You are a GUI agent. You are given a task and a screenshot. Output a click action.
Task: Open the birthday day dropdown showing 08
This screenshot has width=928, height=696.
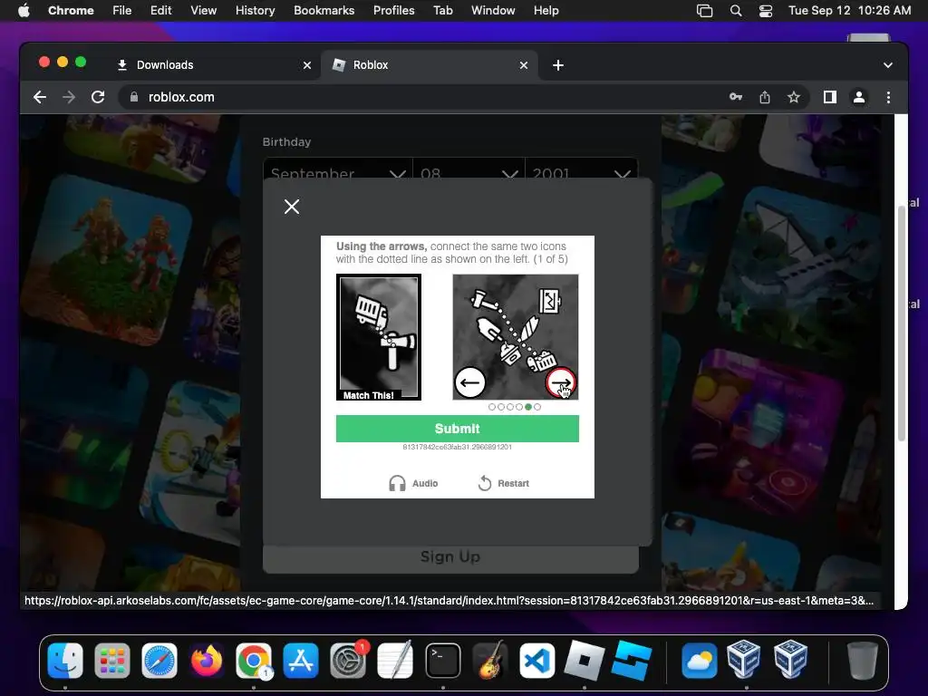click(469, 169)
